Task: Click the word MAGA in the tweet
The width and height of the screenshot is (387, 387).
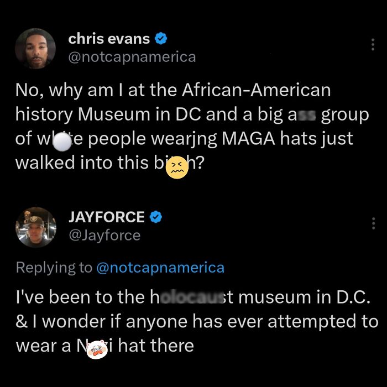Action: [x=248, y=139]
